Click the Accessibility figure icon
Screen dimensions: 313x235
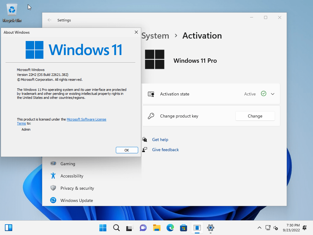point(53,176)
